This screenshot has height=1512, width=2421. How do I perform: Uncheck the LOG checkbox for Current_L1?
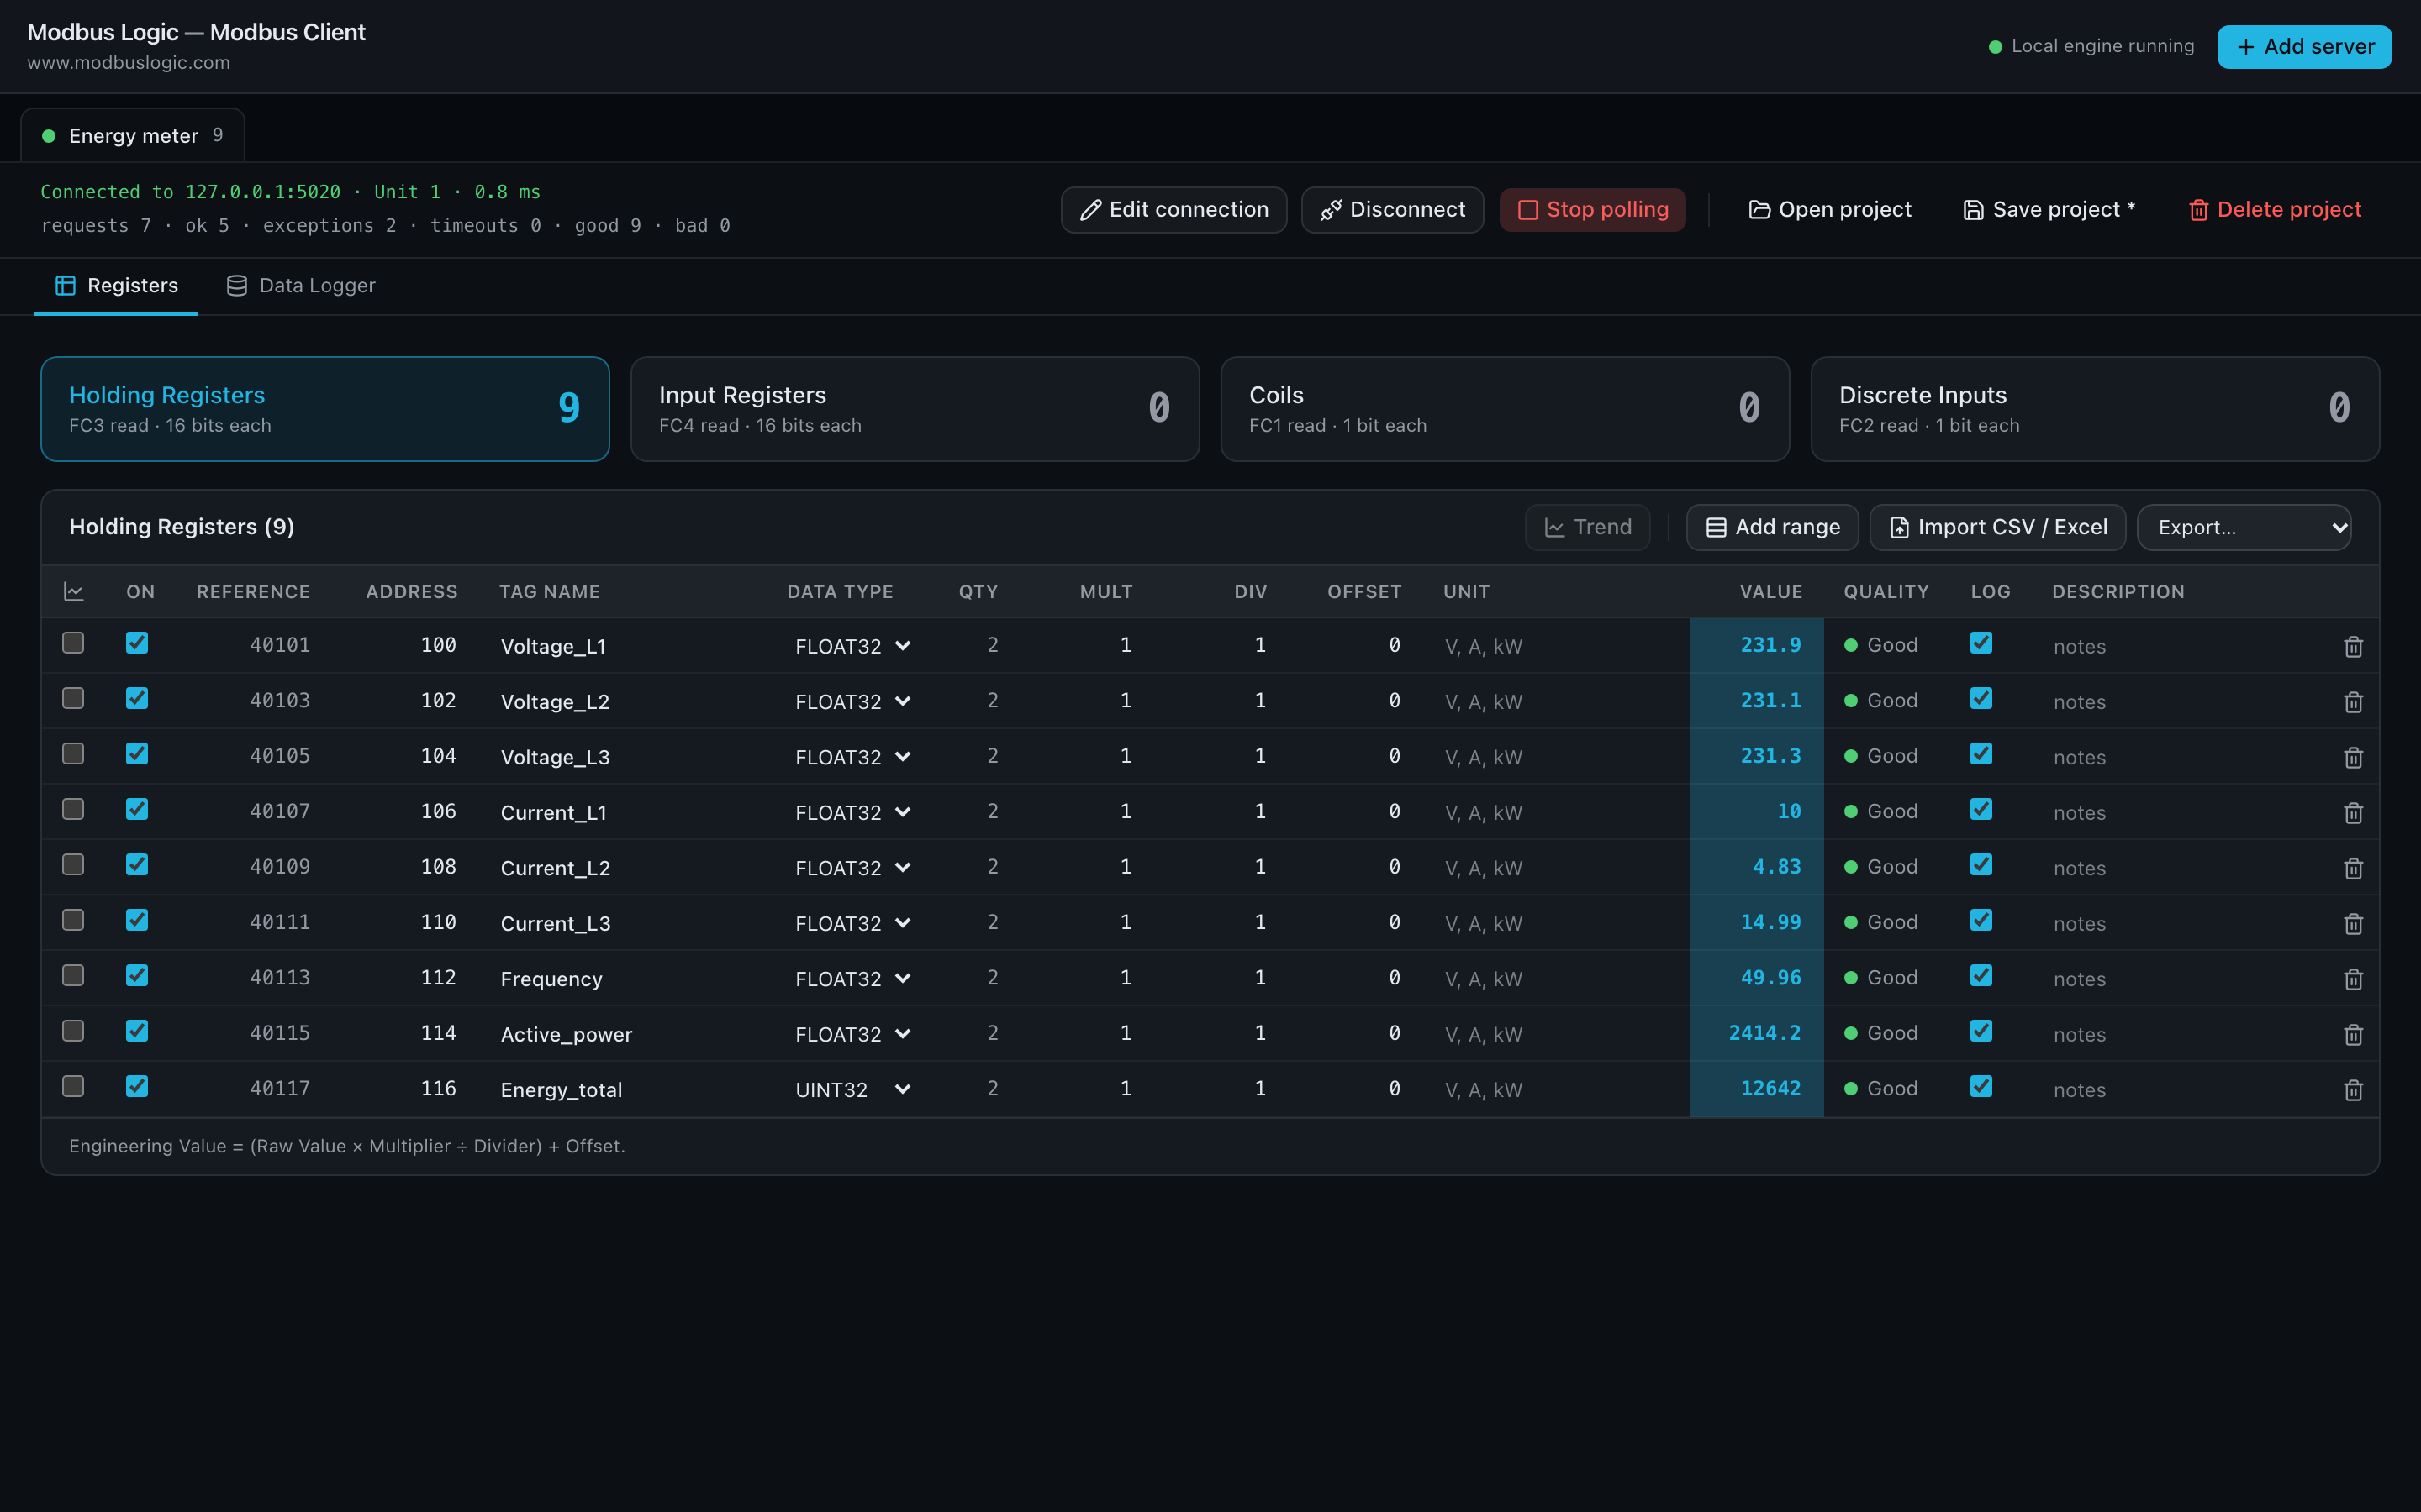(1981, 809)
